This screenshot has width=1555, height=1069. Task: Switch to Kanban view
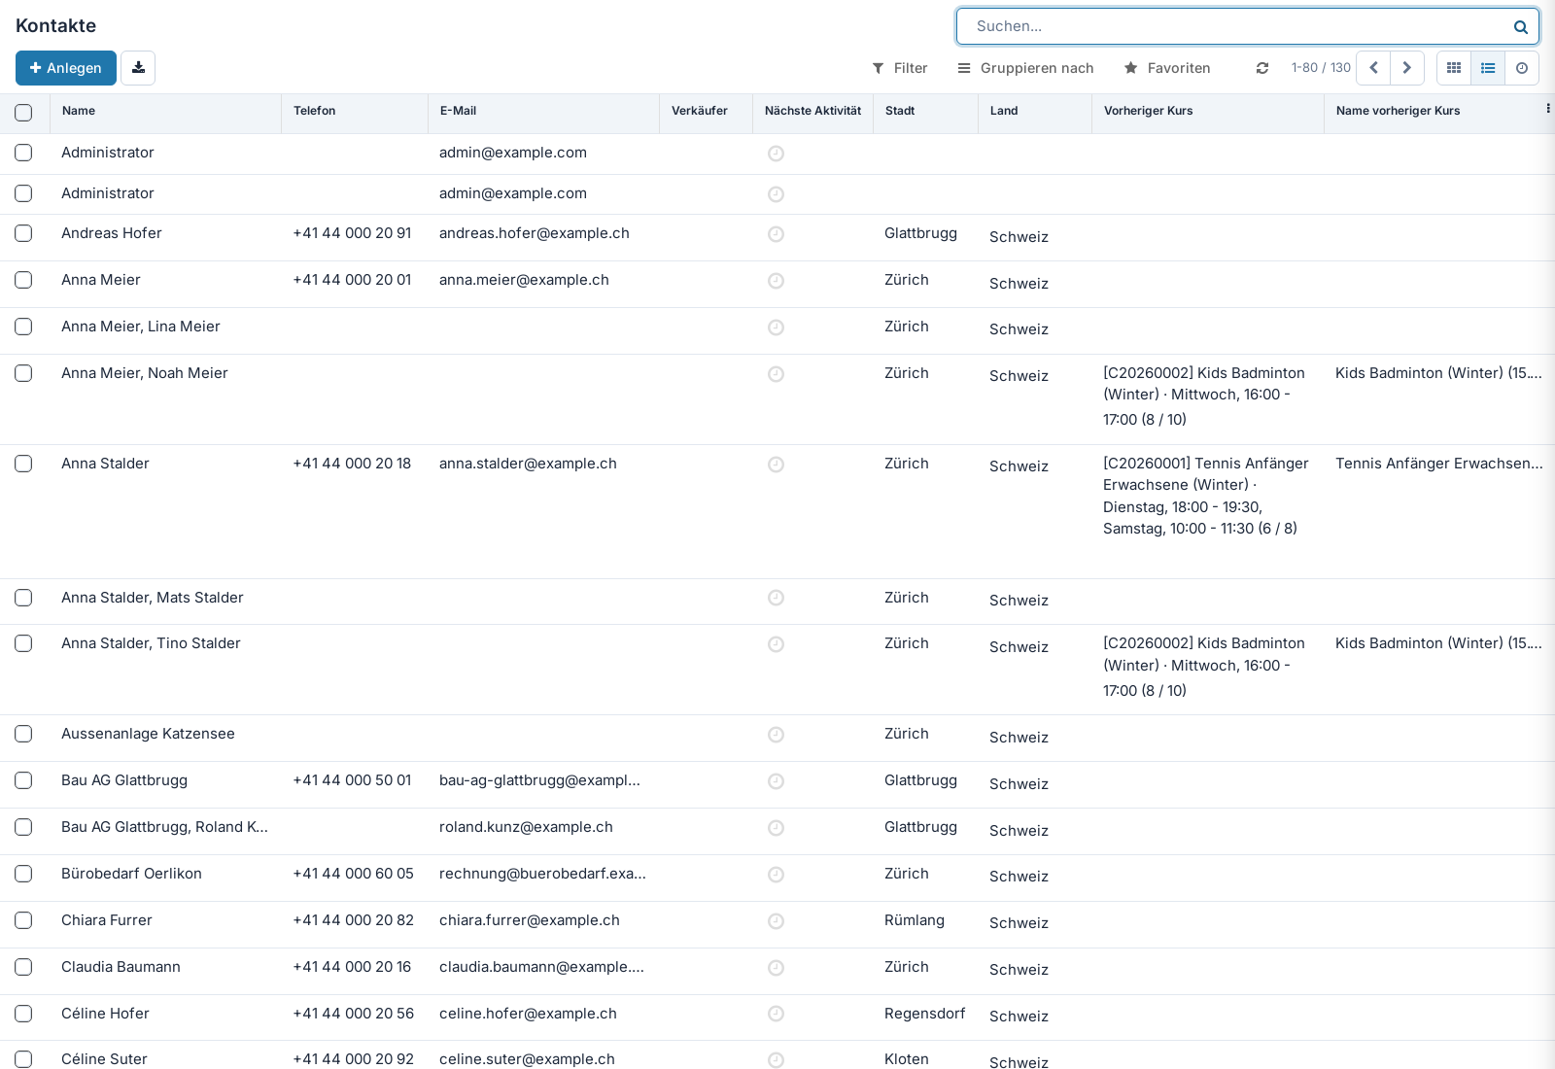click(1454, 68)
